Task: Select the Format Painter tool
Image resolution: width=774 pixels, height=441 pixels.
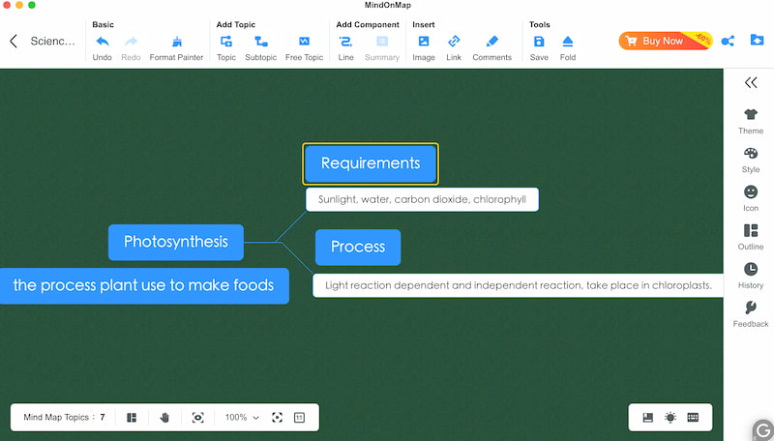Action: [x=176, y=42]
